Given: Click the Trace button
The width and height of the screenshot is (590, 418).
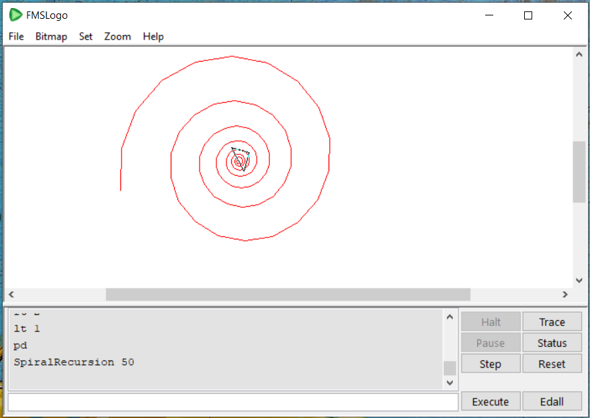Looking at the screenshot, I should 552,321.
